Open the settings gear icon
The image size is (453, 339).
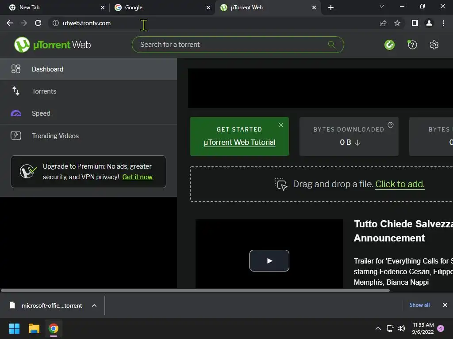coord(434,45)
